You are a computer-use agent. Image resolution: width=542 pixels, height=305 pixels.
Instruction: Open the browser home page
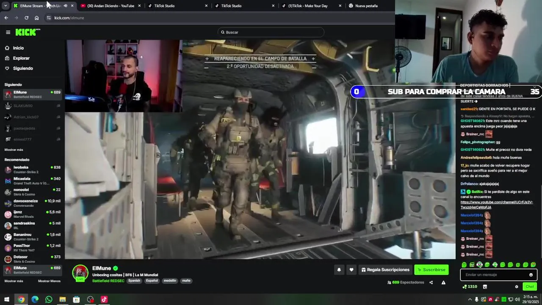(x=37, y=18)
